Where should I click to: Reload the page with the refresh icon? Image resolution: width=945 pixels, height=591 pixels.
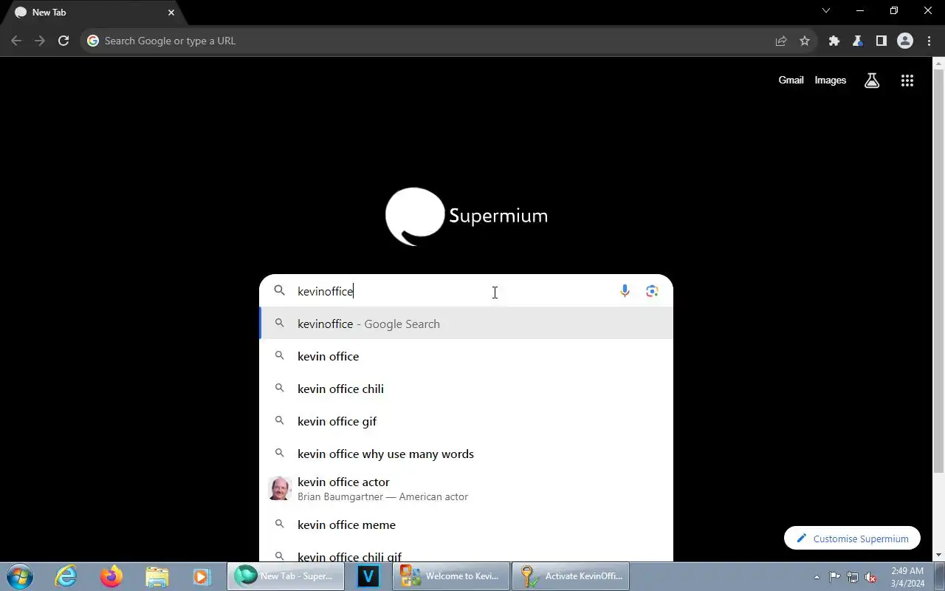[63, 41]
